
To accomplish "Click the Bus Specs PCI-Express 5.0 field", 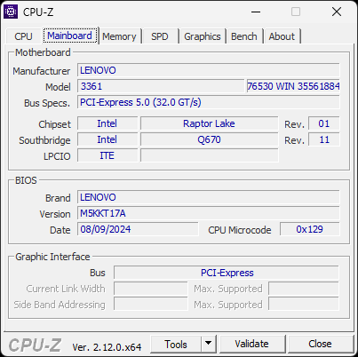I will point(209,102).
